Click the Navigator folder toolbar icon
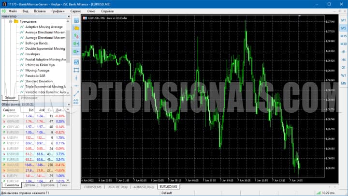 pos(76,28)
